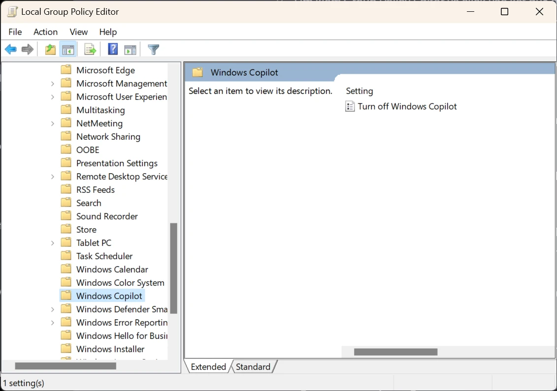Select the Windows Hello for Business item
Screen dimensions: 557x391
(122, 335)
